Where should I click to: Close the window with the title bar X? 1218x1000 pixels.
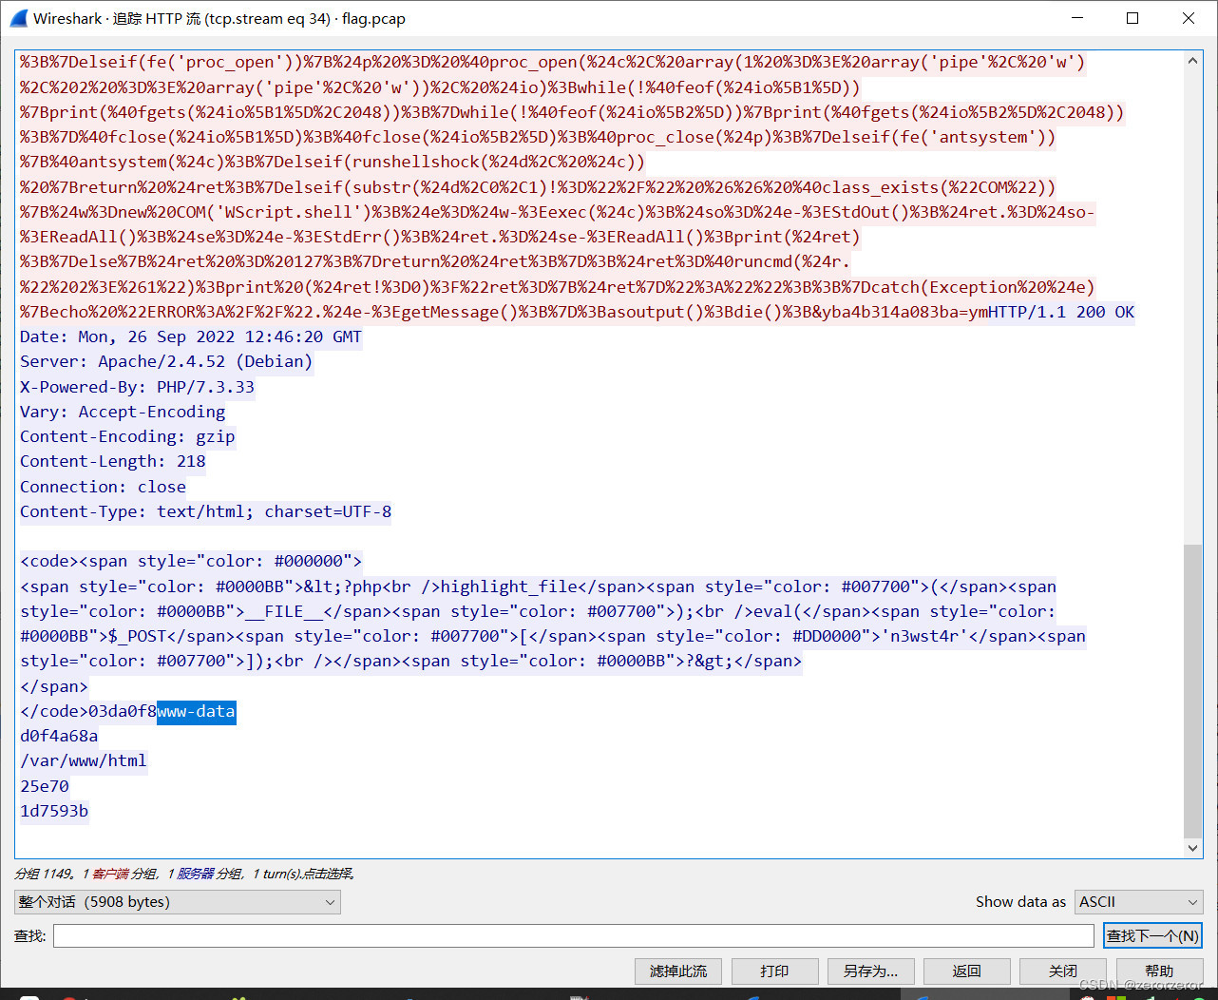point(1189,18)
